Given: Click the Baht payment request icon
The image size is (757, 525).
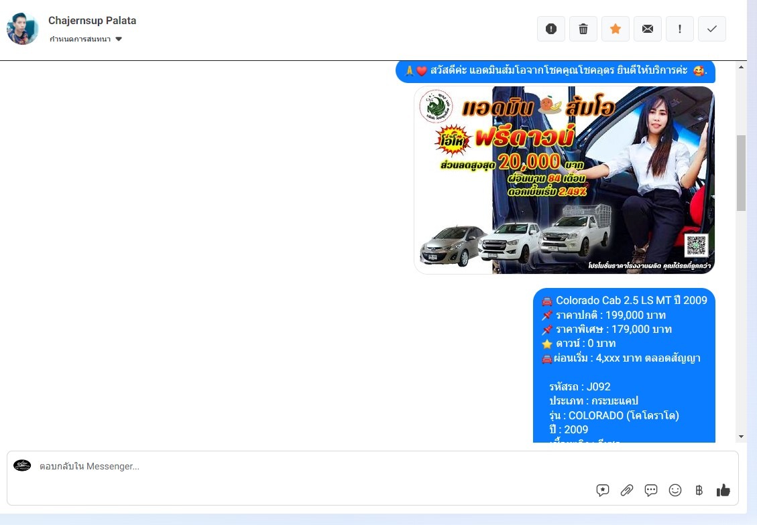Looking at the screenshot, I should (699, 490).
